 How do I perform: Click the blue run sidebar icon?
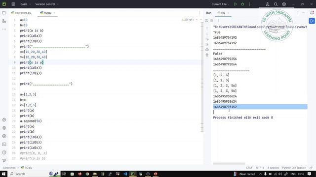tap(312, 21)
